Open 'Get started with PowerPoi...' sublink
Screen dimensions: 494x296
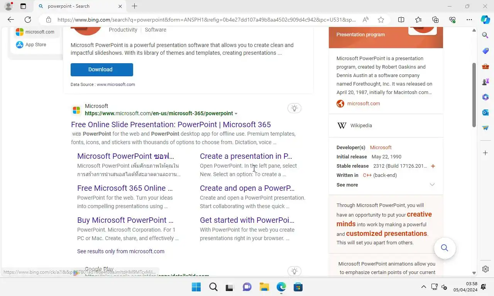pos(247,220)
